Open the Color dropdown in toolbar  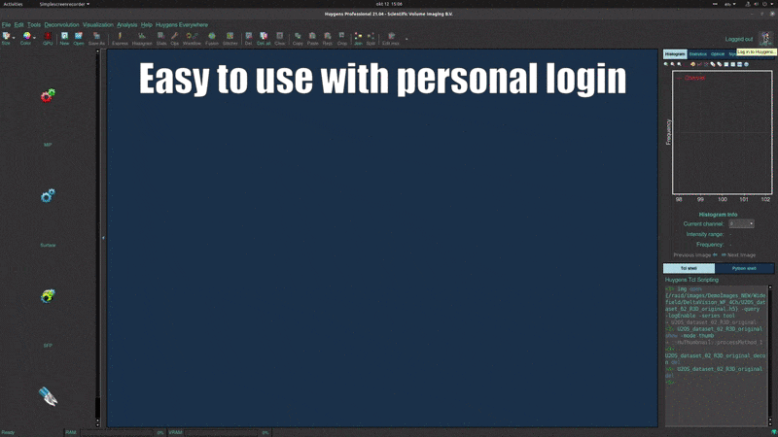[26, 38]
